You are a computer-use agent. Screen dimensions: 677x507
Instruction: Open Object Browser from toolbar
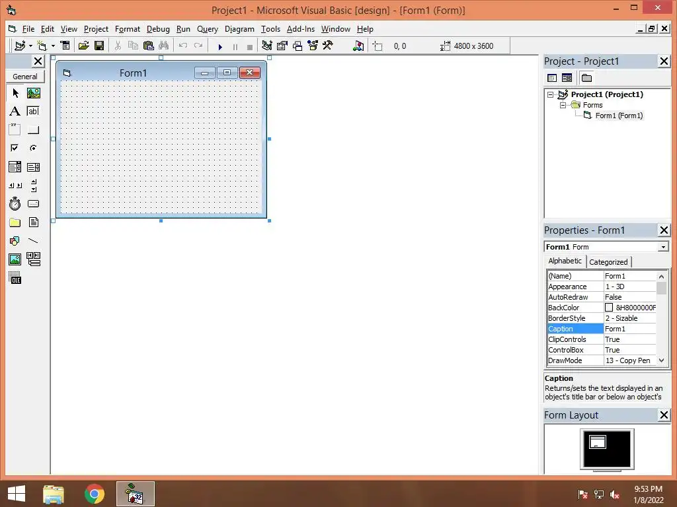pyautogui.click(x=313, y=46)
